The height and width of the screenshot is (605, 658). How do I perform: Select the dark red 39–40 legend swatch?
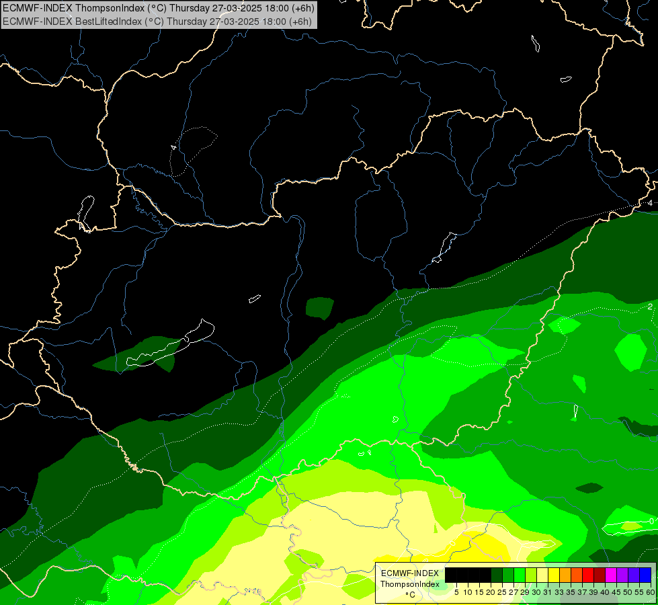[x=600, y=575]
